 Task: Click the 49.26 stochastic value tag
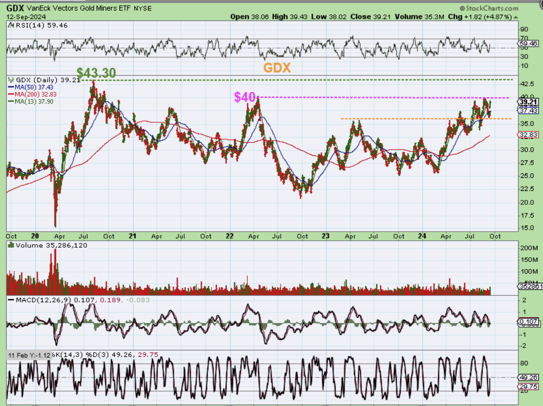(529, 377)
